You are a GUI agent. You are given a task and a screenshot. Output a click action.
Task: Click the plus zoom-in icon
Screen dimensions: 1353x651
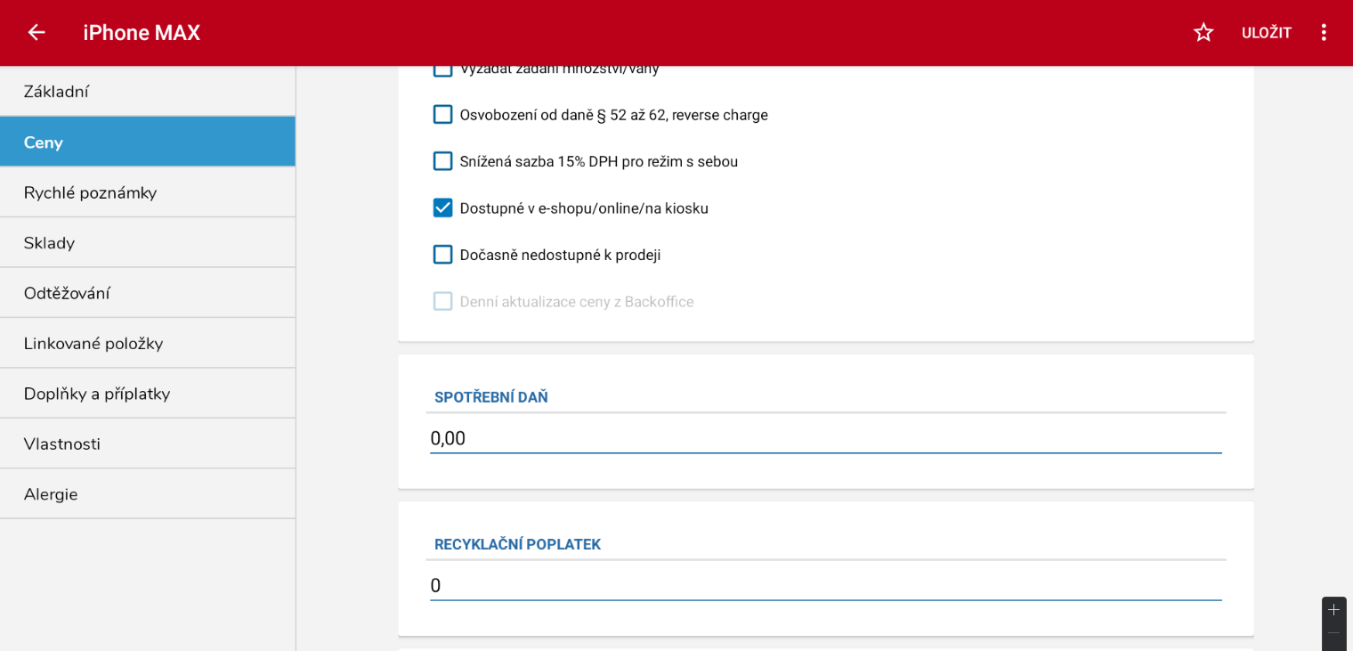point(1333,610)
